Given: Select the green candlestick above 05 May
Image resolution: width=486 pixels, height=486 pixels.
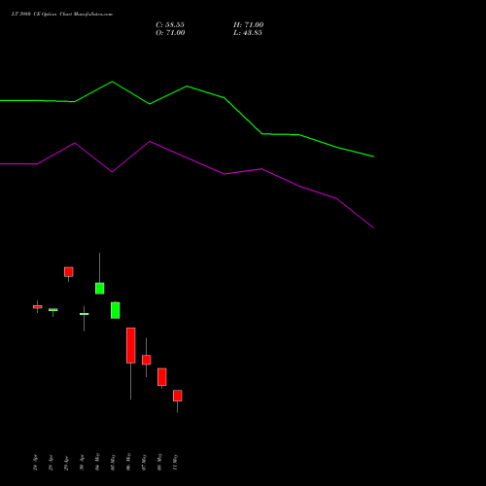Looking at the screenshot, I should coord(116,310).
